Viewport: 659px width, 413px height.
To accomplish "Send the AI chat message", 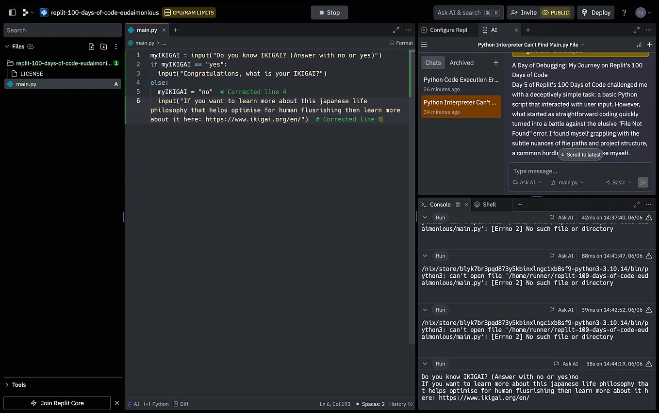I will pos(643,182).
